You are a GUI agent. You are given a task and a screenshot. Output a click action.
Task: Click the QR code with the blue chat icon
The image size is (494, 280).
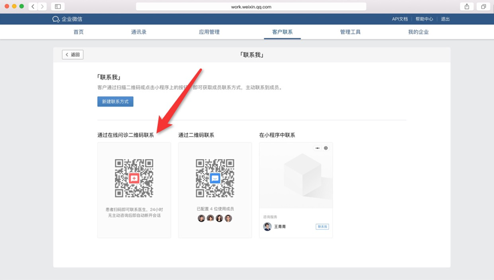pos(215,178)
